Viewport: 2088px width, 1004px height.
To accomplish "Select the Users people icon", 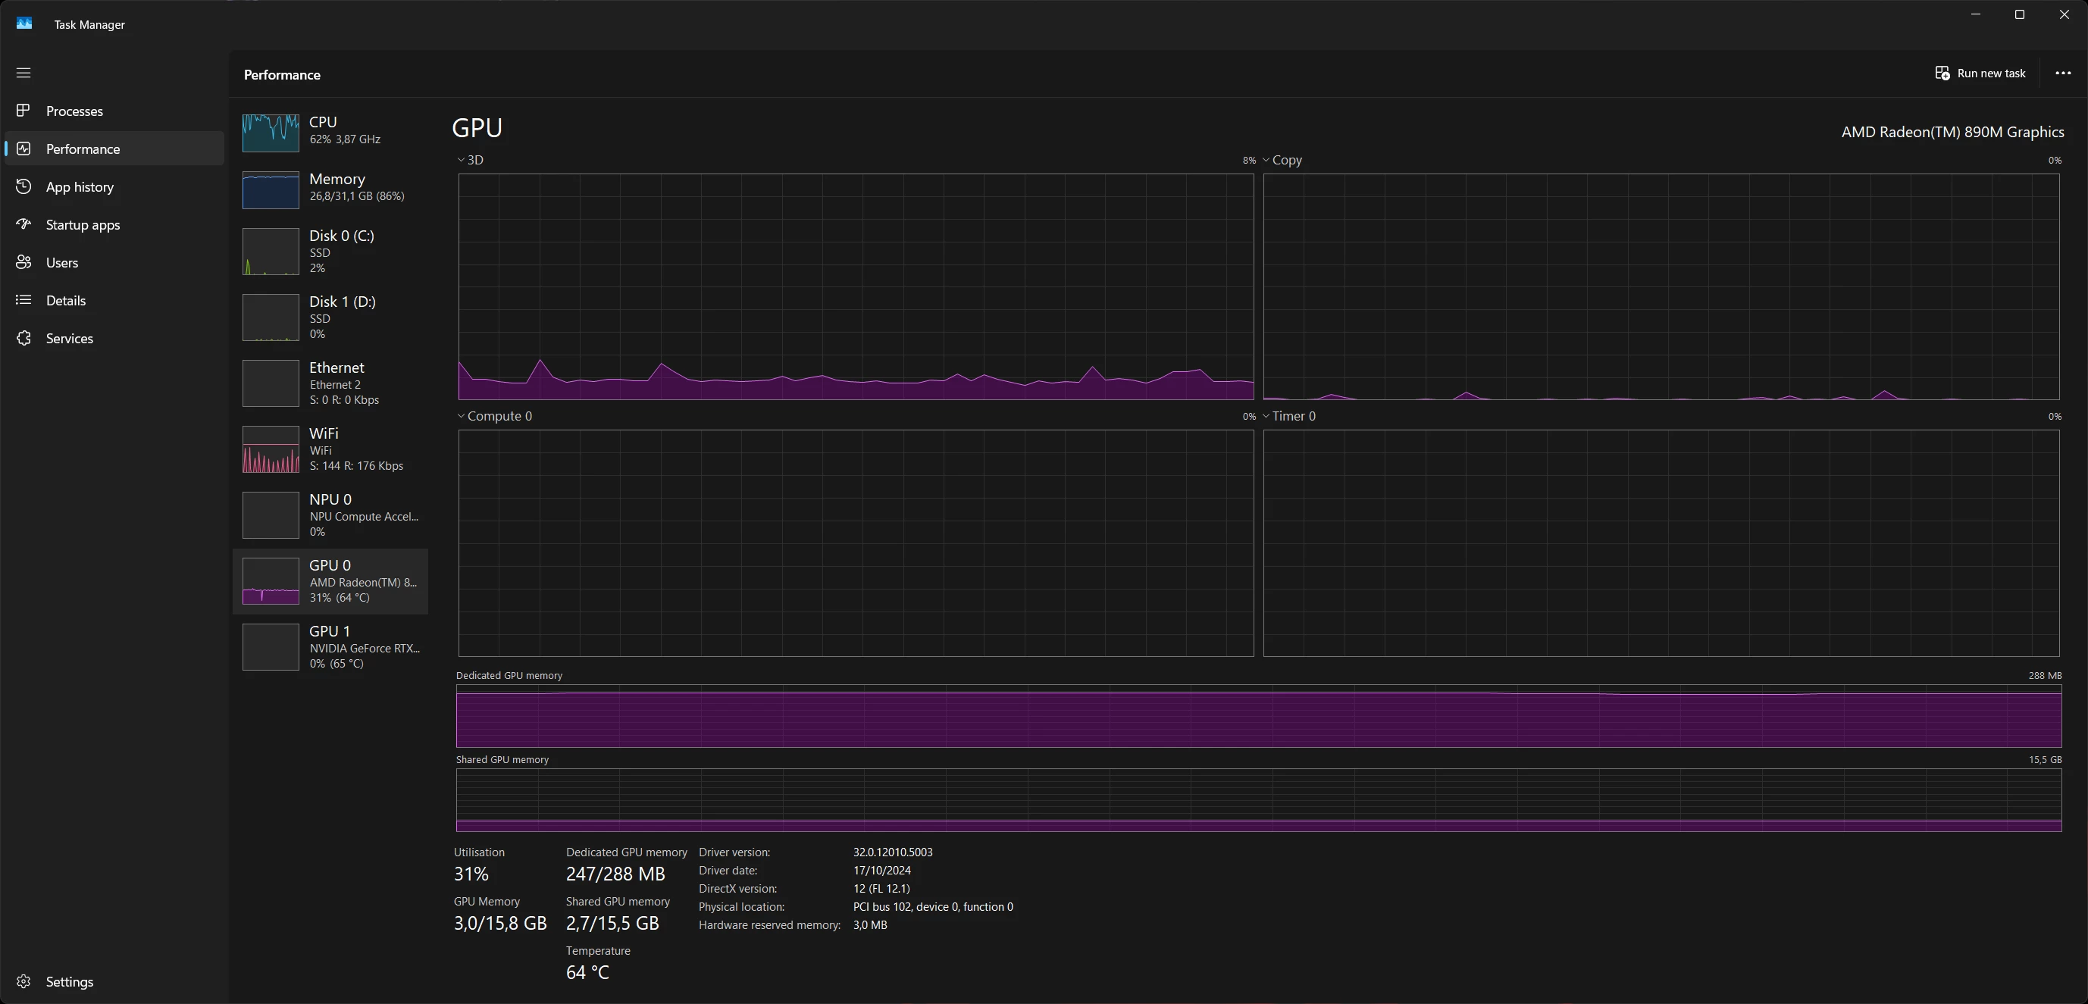I will coord(23,262).
